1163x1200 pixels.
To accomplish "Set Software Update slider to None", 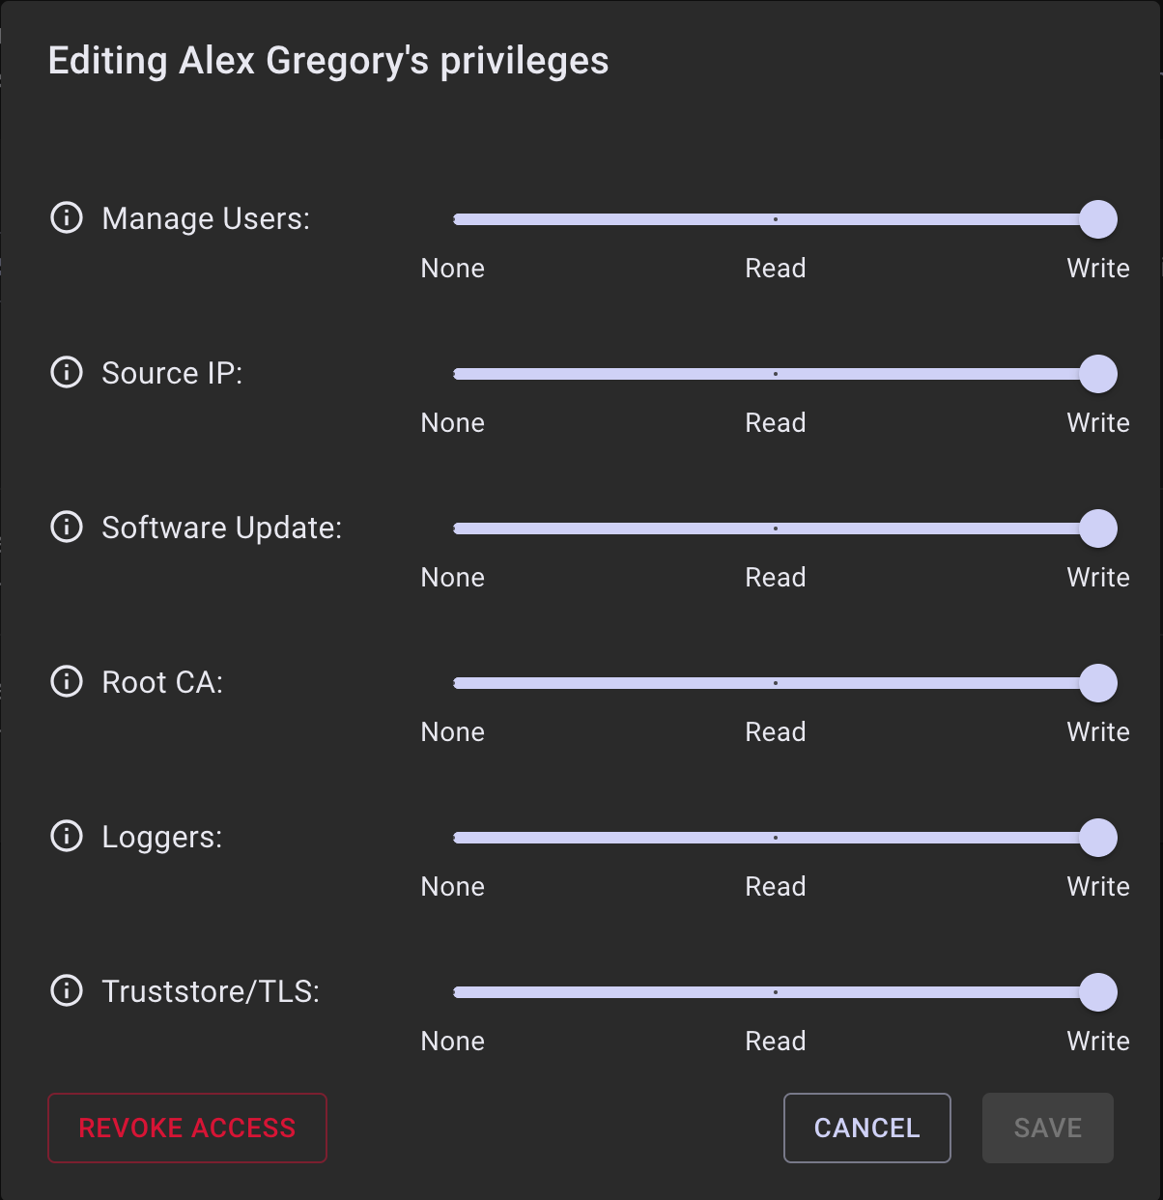I will tap(456, 529).
